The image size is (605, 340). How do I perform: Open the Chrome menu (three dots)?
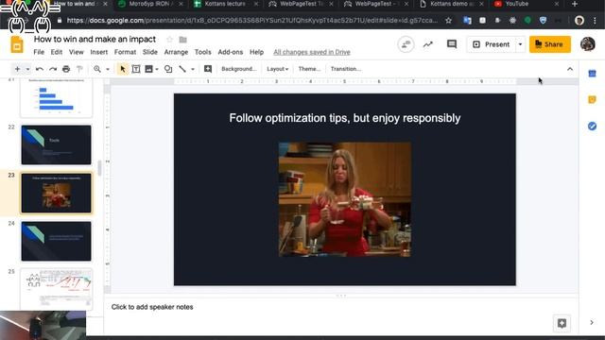[x=595, y=21]
